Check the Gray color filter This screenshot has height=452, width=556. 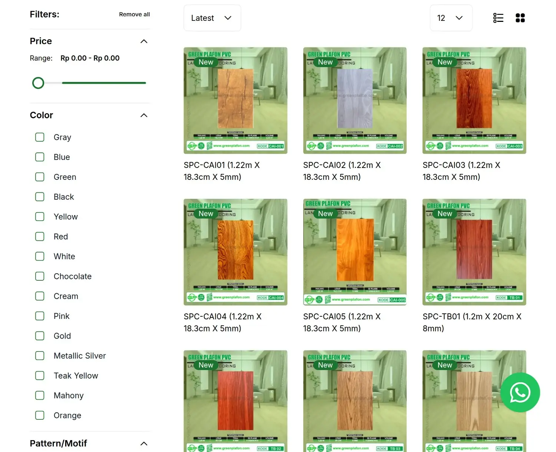(x=40, y=137)
